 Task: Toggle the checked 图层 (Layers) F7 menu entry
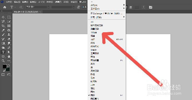pos(107,95)
